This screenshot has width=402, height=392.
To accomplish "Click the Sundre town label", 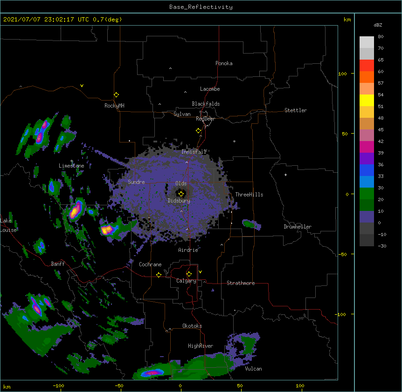I will (x=136, y=182).
